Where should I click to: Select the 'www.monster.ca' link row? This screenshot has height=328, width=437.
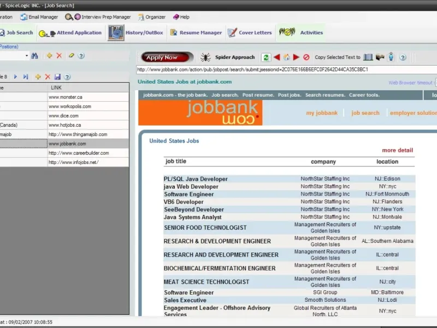88,97
